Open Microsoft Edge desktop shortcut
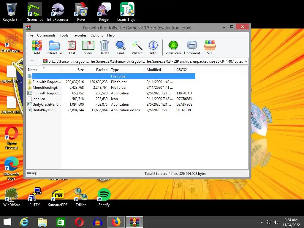This screenshot has height=228, width=304. tap(11, 169)
